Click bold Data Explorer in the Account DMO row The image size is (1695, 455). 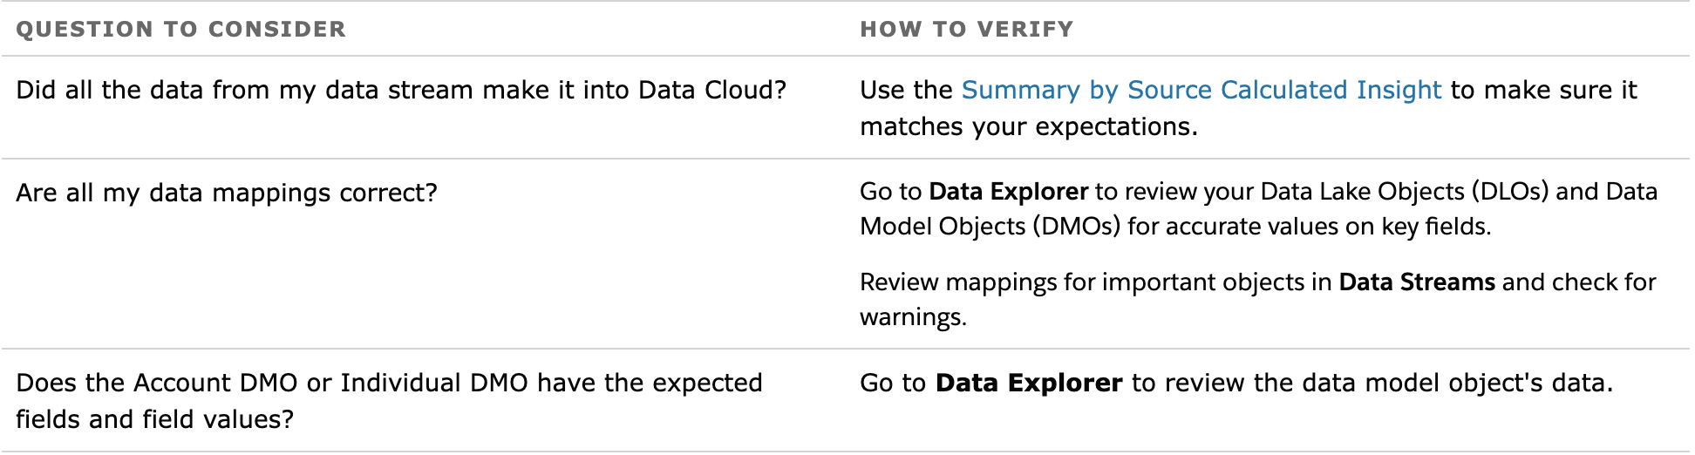(1029, 383)
